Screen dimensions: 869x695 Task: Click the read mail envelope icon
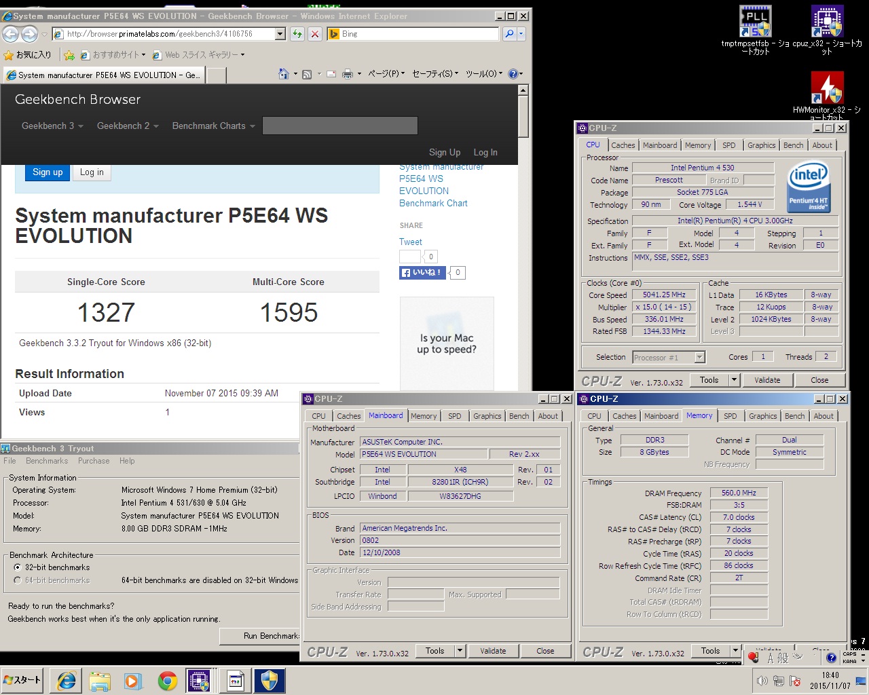331,74
